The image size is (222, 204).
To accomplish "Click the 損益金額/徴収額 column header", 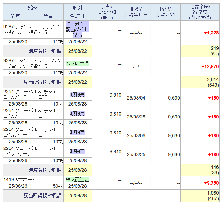I will 200,12.
